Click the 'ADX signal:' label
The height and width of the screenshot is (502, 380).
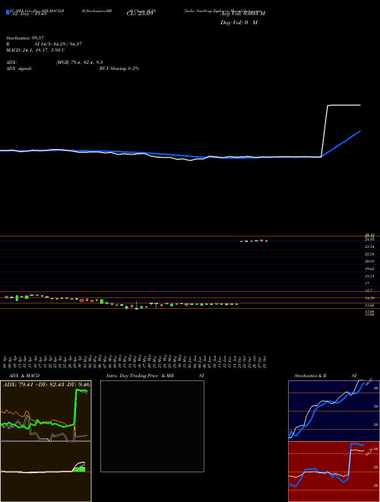(18, 68)
